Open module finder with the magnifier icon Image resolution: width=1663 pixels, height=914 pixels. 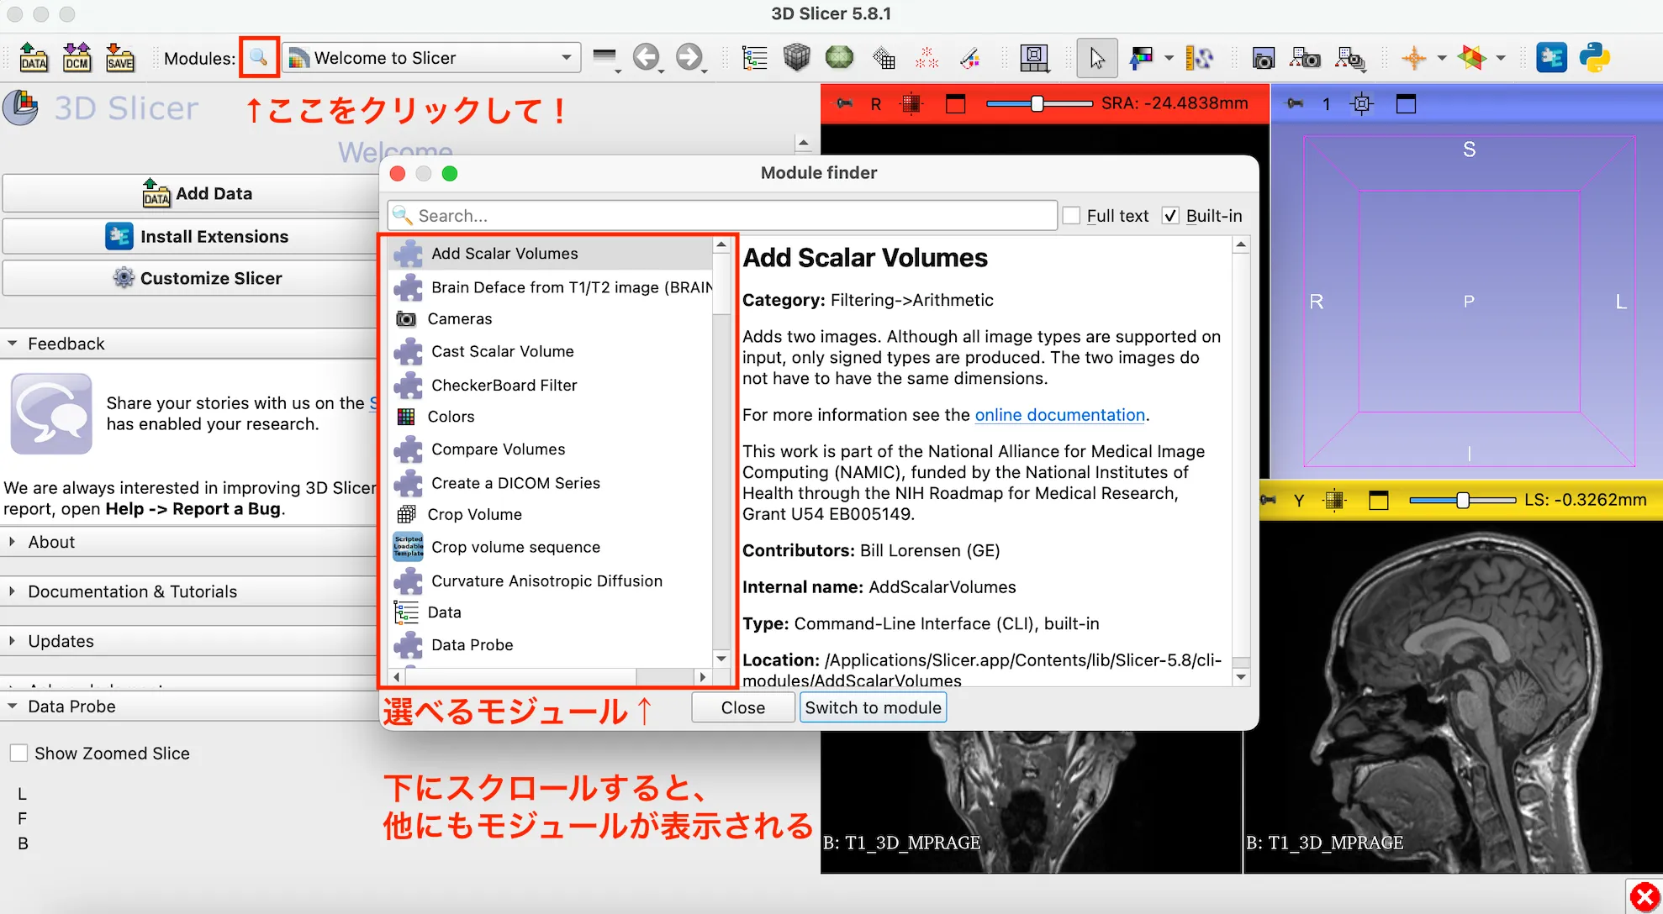259,57
